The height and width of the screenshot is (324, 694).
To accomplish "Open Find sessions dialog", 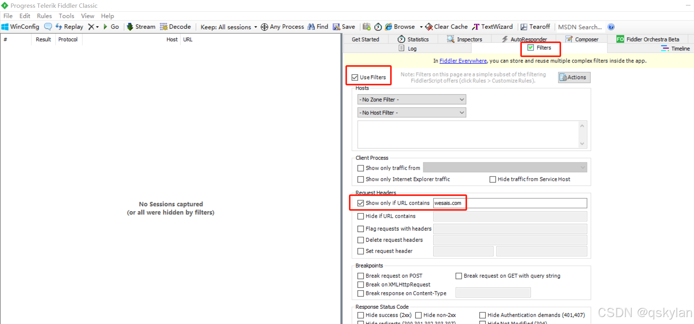I will (318, 27).
